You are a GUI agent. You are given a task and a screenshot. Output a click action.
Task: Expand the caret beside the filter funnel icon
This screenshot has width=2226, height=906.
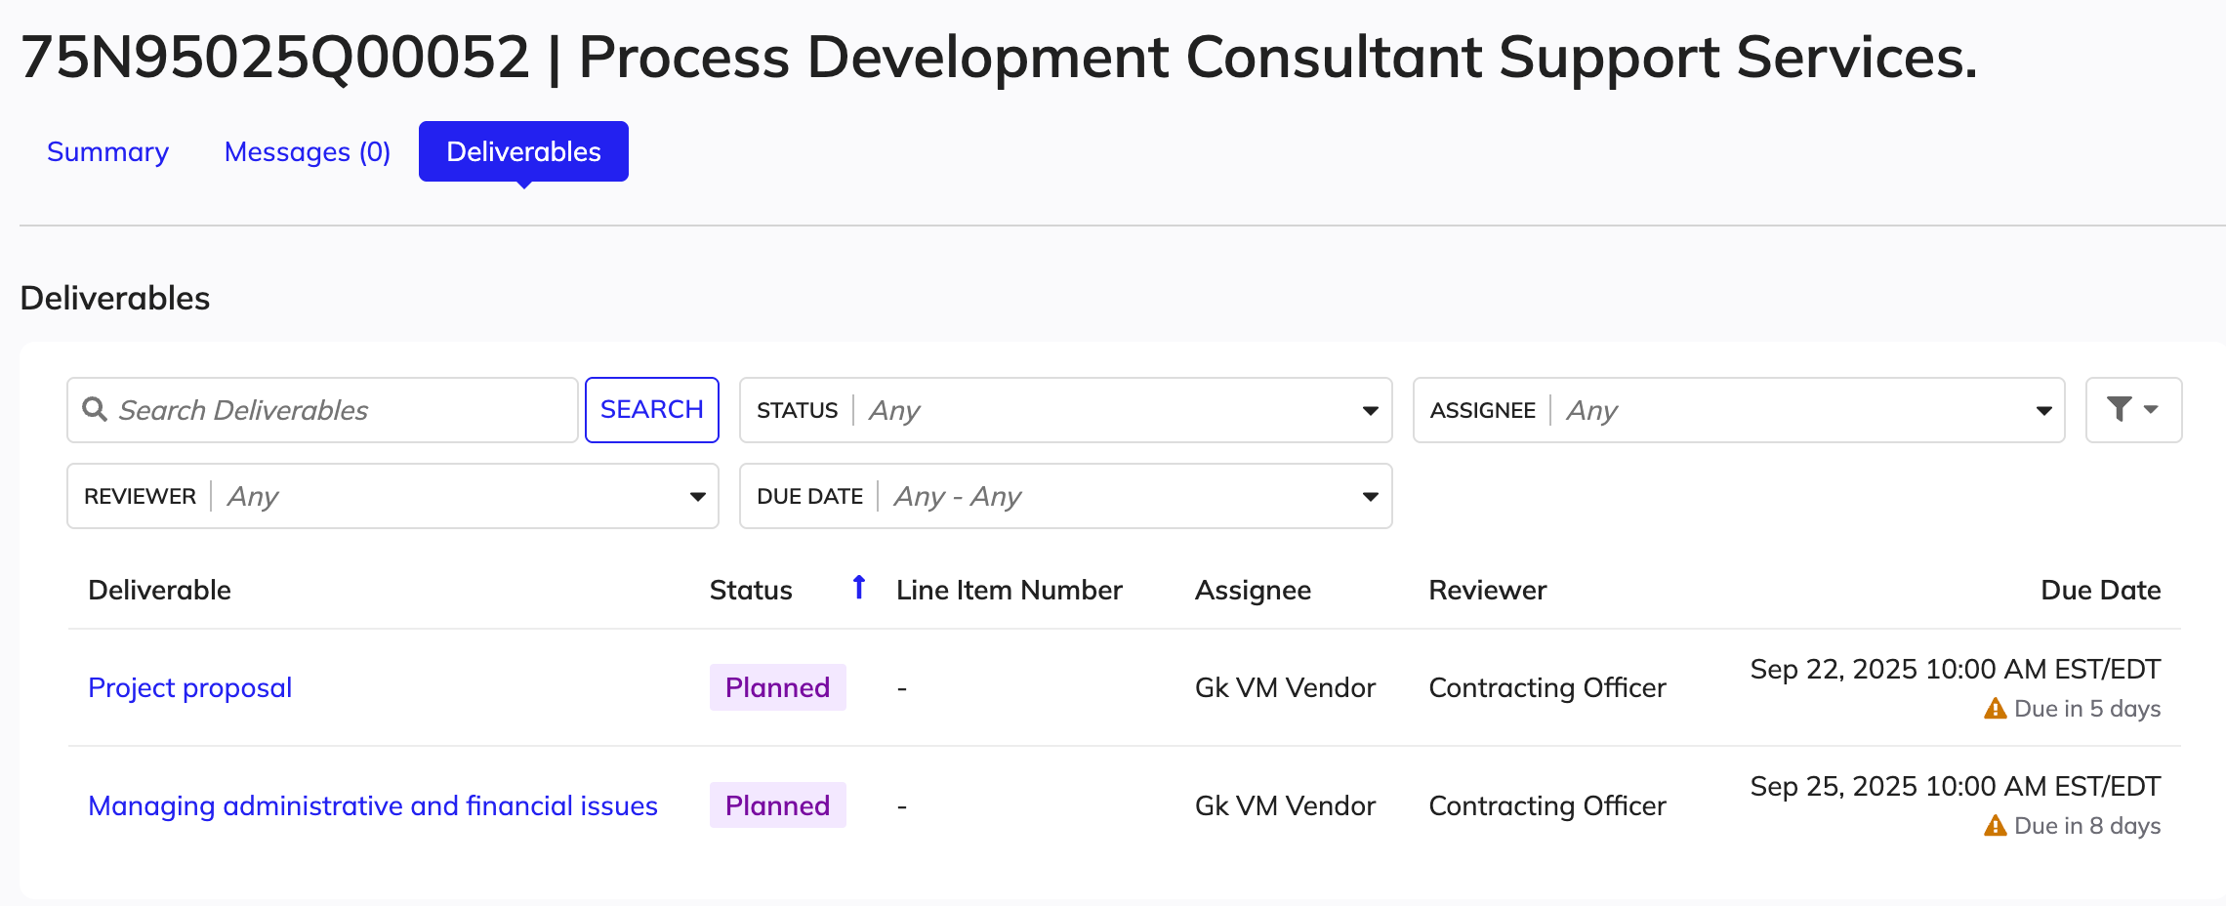[2151, 410]
